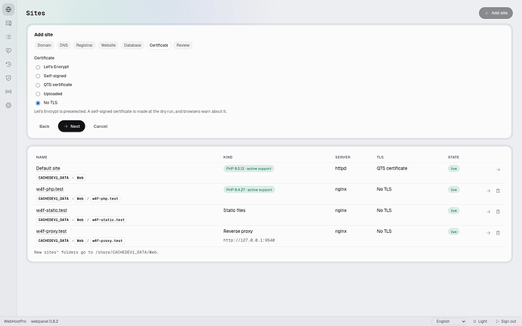Click the STATE column header
Screen dimensions: 522x326
(453, 157)
